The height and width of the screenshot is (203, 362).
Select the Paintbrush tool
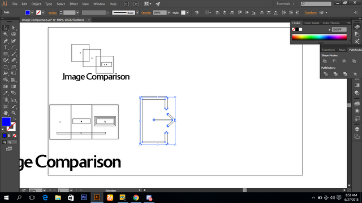(14, 54)
